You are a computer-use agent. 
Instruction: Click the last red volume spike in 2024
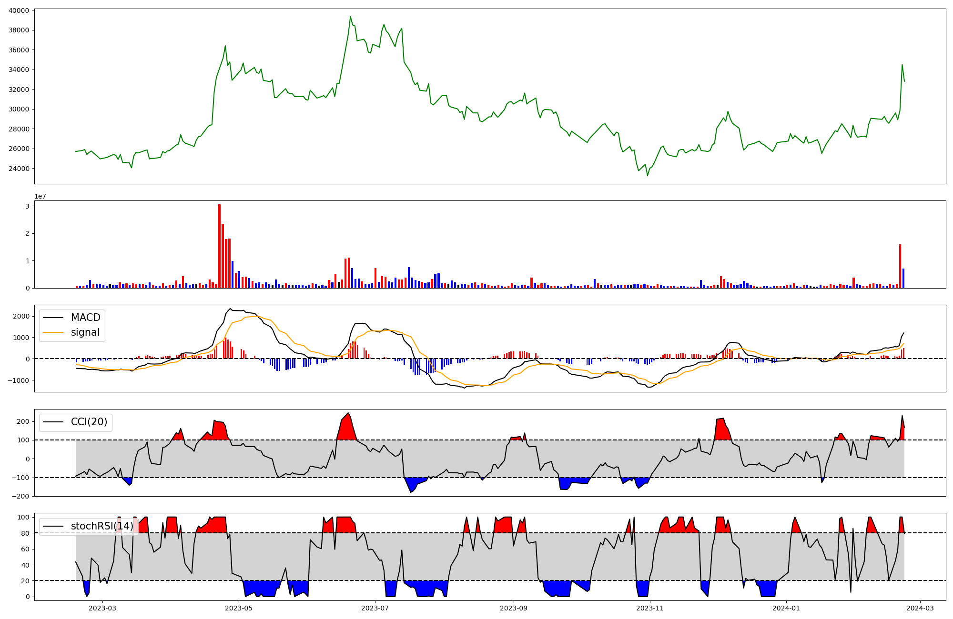click(900, 267)
